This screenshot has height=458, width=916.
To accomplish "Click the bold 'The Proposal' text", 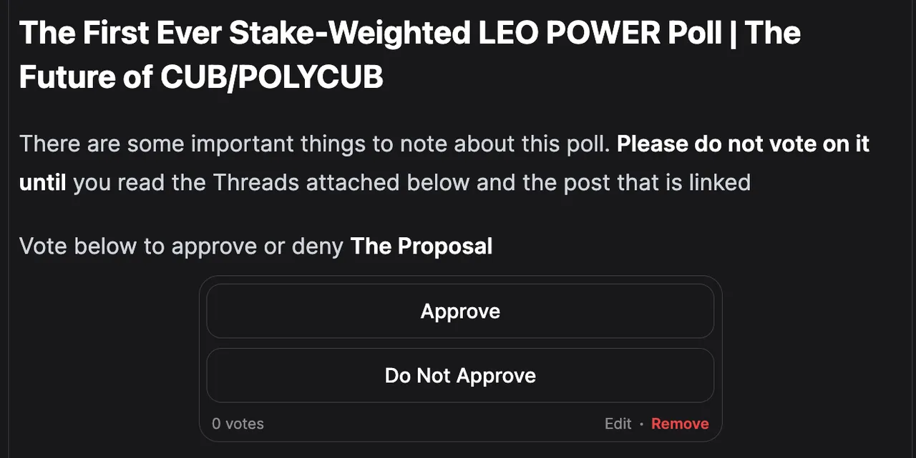I will coord(422,247).
